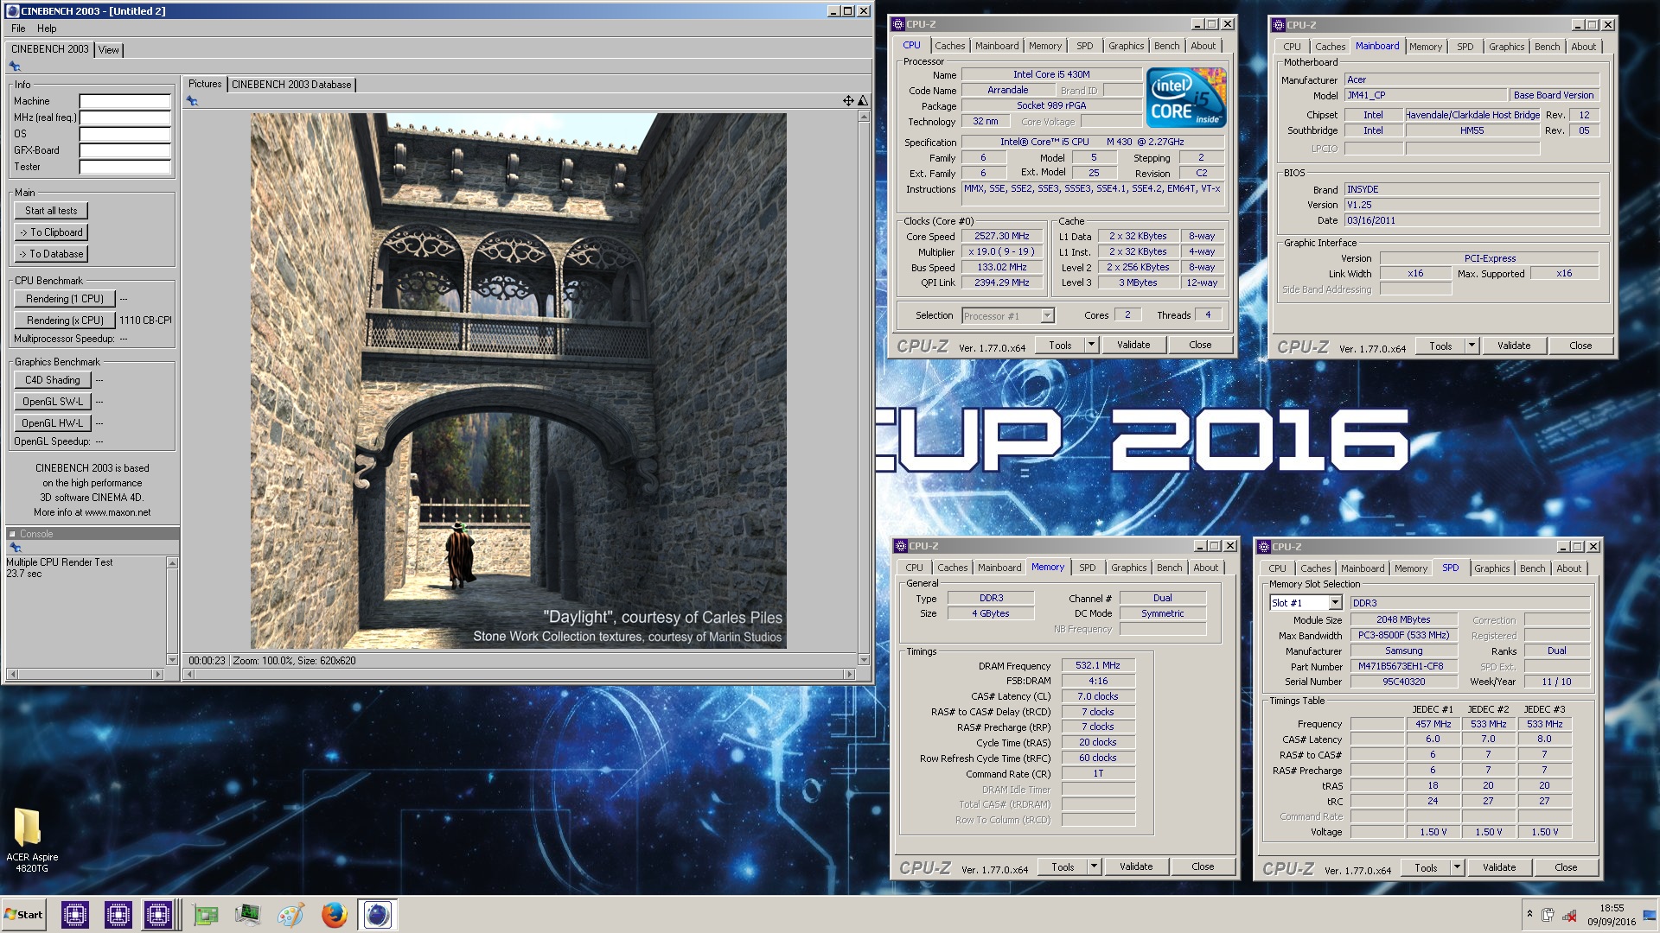Launch Firefox from the taskbar

(335, 914)
